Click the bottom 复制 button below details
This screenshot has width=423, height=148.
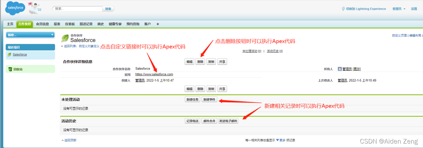point(211,89)
